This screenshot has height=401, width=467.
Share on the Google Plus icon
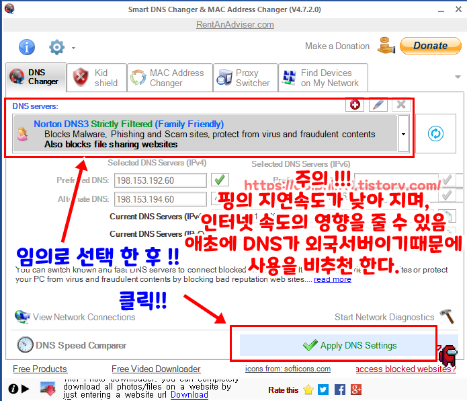point(356,390)
